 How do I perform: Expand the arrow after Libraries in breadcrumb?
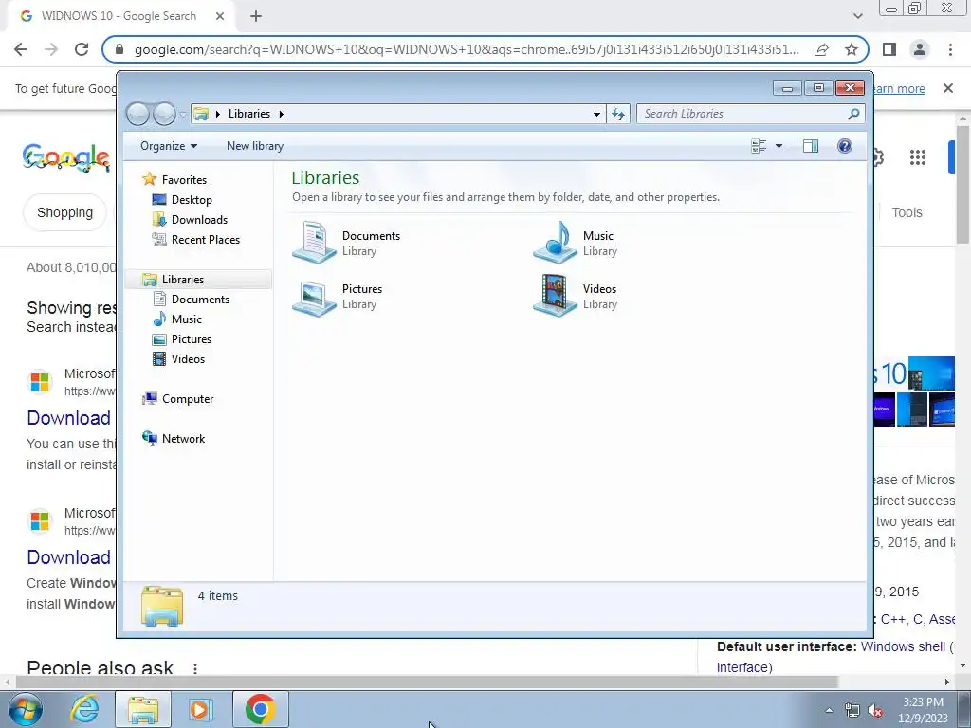tap(281, 114)
